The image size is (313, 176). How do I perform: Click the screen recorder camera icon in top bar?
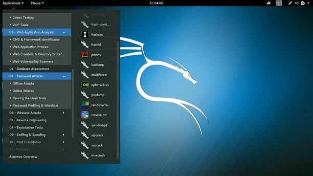pos(268,3)
